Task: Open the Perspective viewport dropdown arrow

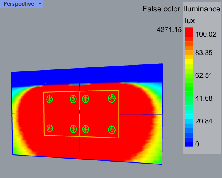Action: [x=40, y=4]
